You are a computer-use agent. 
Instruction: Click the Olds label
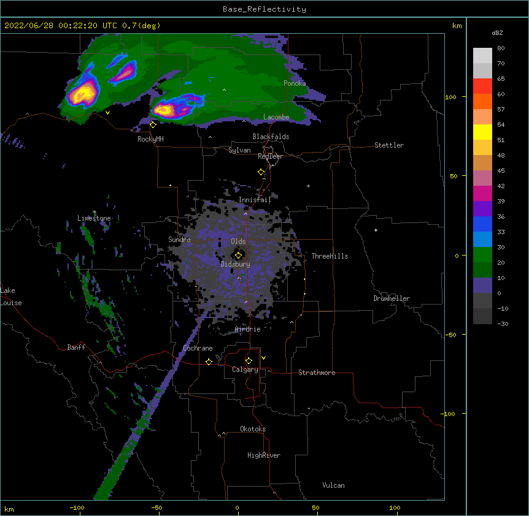point(238,241)
